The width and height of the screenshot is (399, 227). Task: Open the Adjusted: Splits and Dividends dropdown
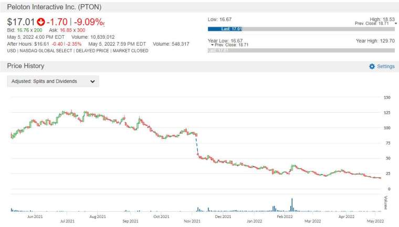[53, 81]
